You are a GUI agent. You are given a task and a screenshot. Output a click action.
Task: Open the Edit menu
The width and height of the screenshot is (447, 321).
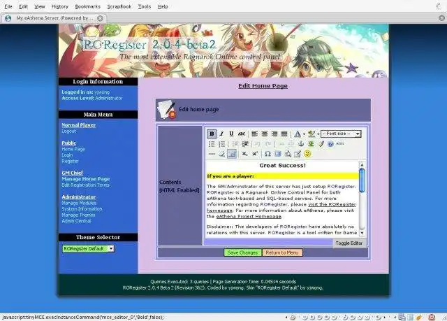(x=23, y=6)
